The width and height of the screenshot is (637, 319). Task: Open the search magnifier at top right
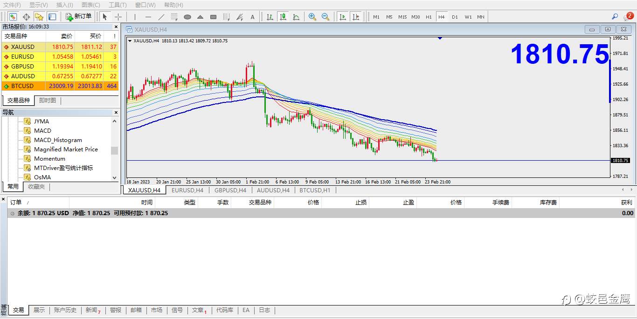point(615,17)
